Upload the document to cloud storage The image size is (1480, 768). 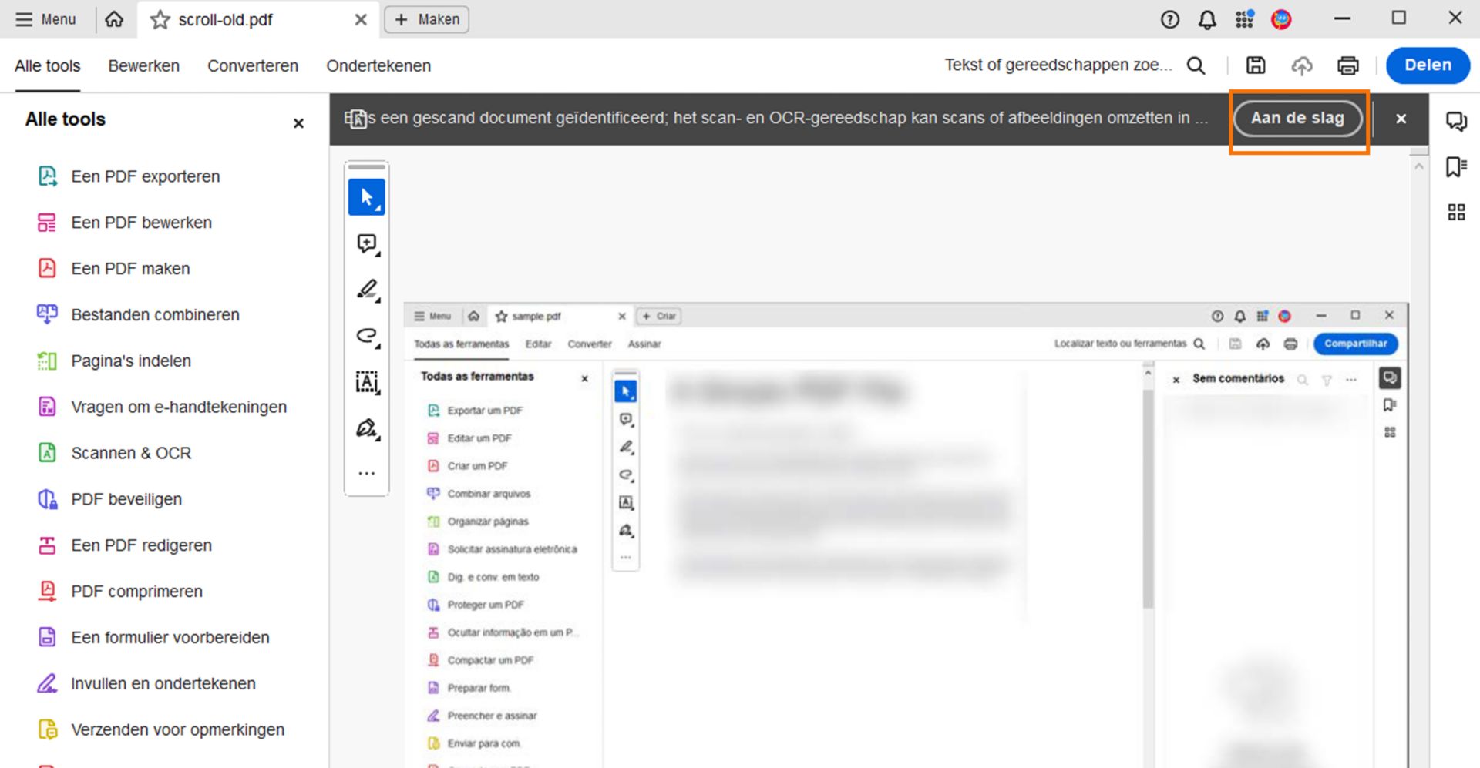1301,65
